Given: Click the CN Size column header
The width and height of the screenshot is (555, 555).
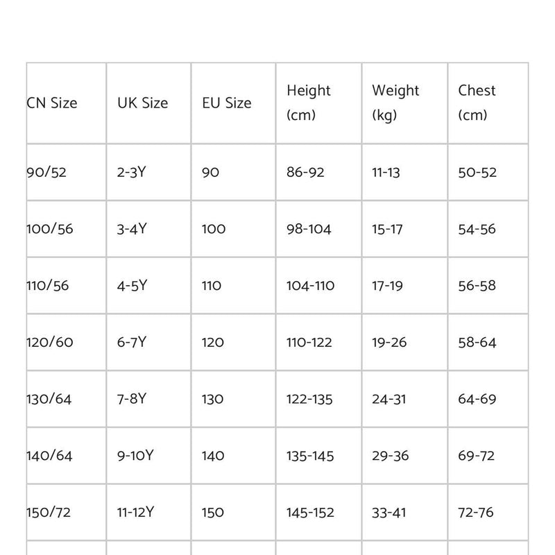Looking at the screenshot, I should (52, 103).
